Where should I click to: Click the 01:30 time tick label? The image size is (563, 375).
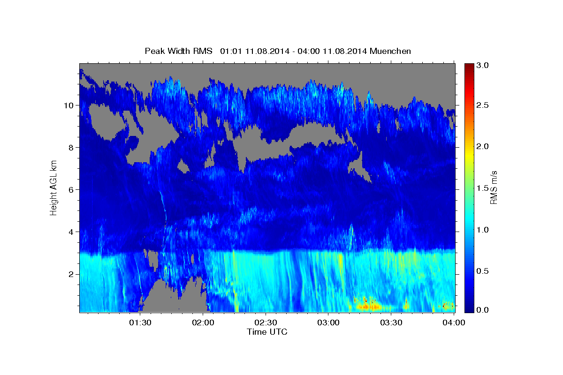point(140,322)
